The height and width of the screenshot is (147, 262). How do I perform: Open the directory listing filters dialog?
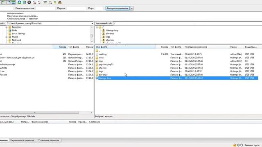(x=45, y=2)
